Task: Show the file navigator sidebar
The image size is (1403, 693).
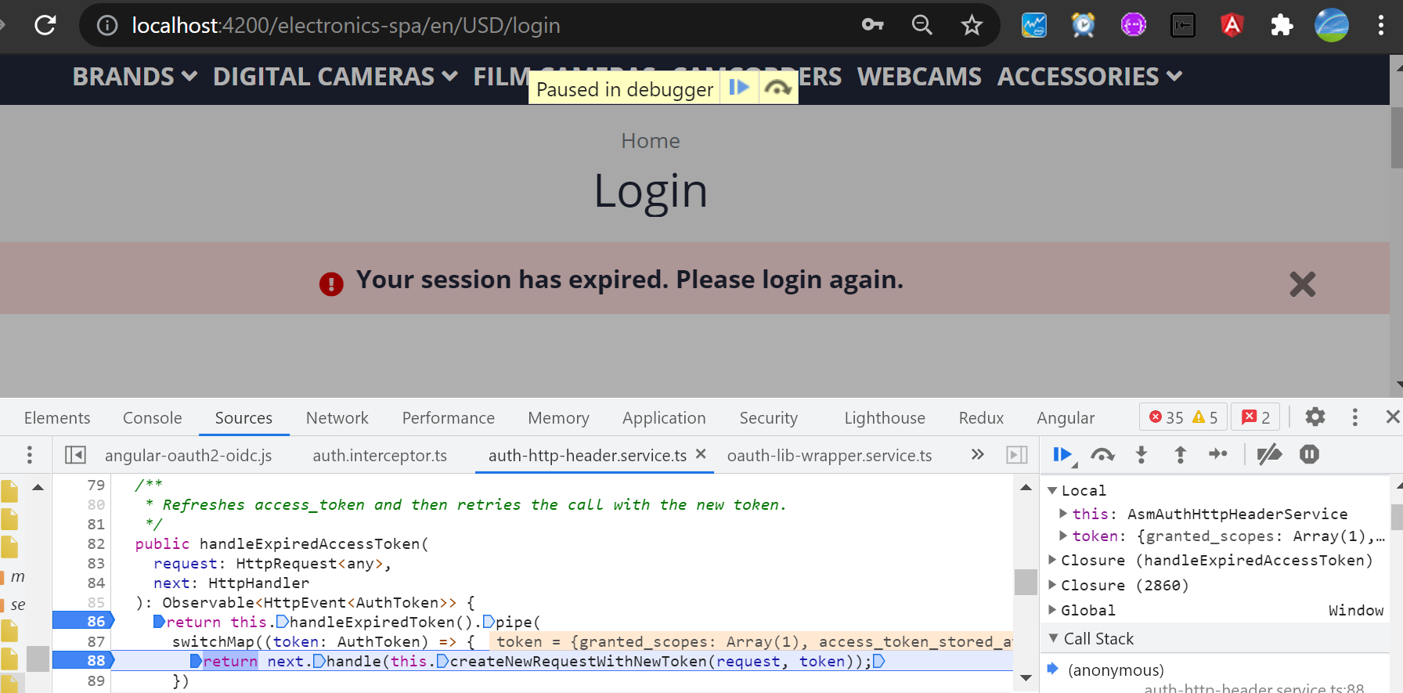Action: click(75, 455)
